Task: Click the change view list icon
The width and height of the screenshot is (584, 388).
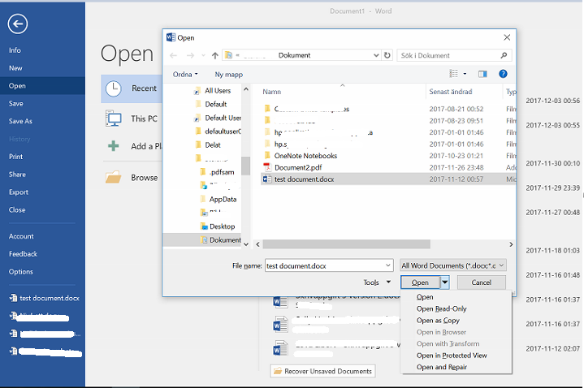Action: click(x=453, y=74)
